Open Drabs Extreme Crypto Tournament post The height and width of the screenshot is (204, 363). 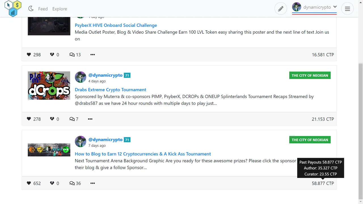tap(111, 90)
